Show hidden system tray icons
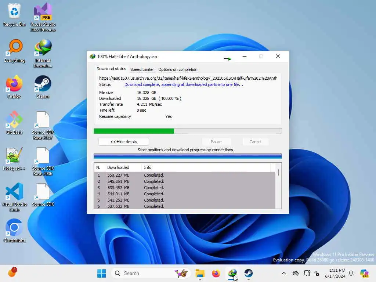376x282 pixels. point(284,273)
